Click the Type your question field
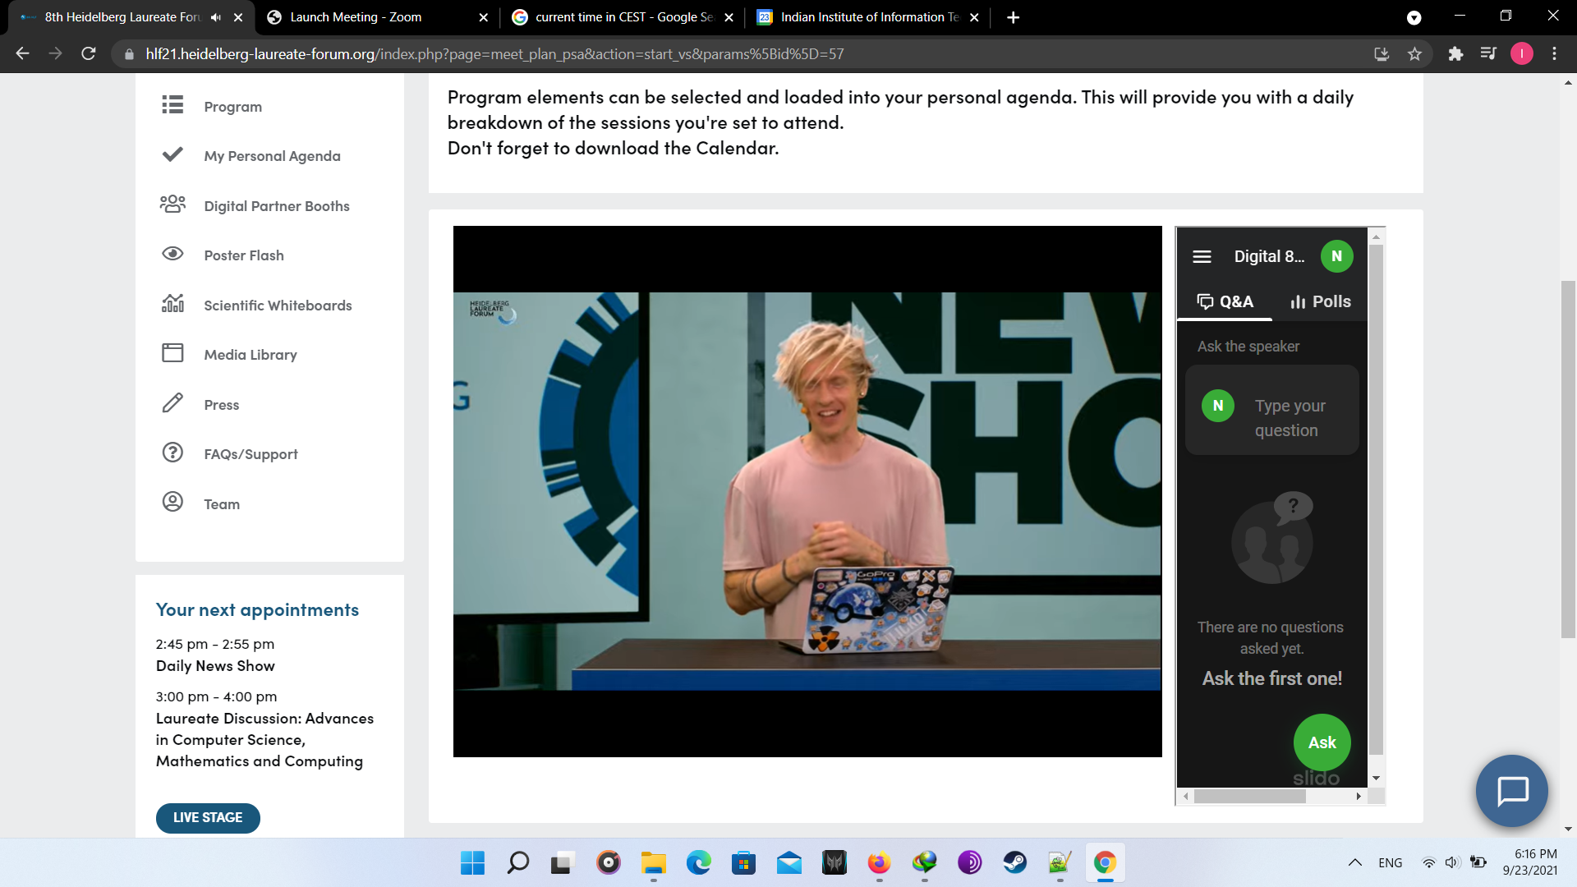 [1290, 418]
